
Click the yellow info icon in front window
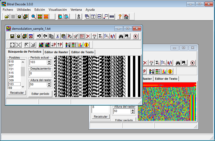(x=86, y=45)
